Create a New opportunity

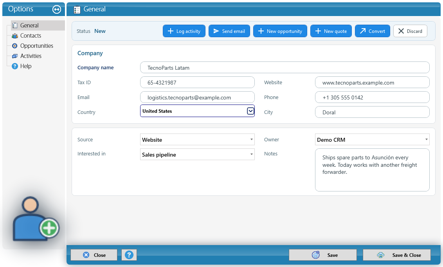[280, 31]
